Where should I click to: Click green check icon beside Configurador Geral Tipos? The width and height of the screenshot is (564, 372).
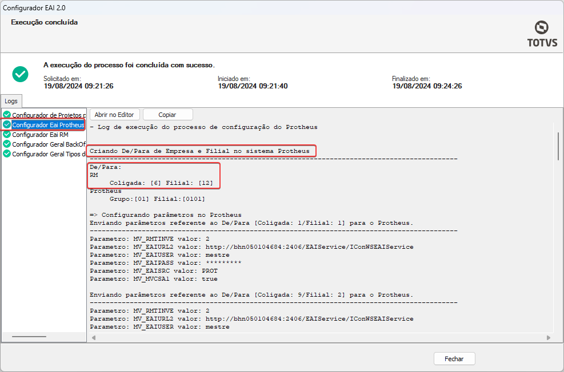(x=7, y=153)
